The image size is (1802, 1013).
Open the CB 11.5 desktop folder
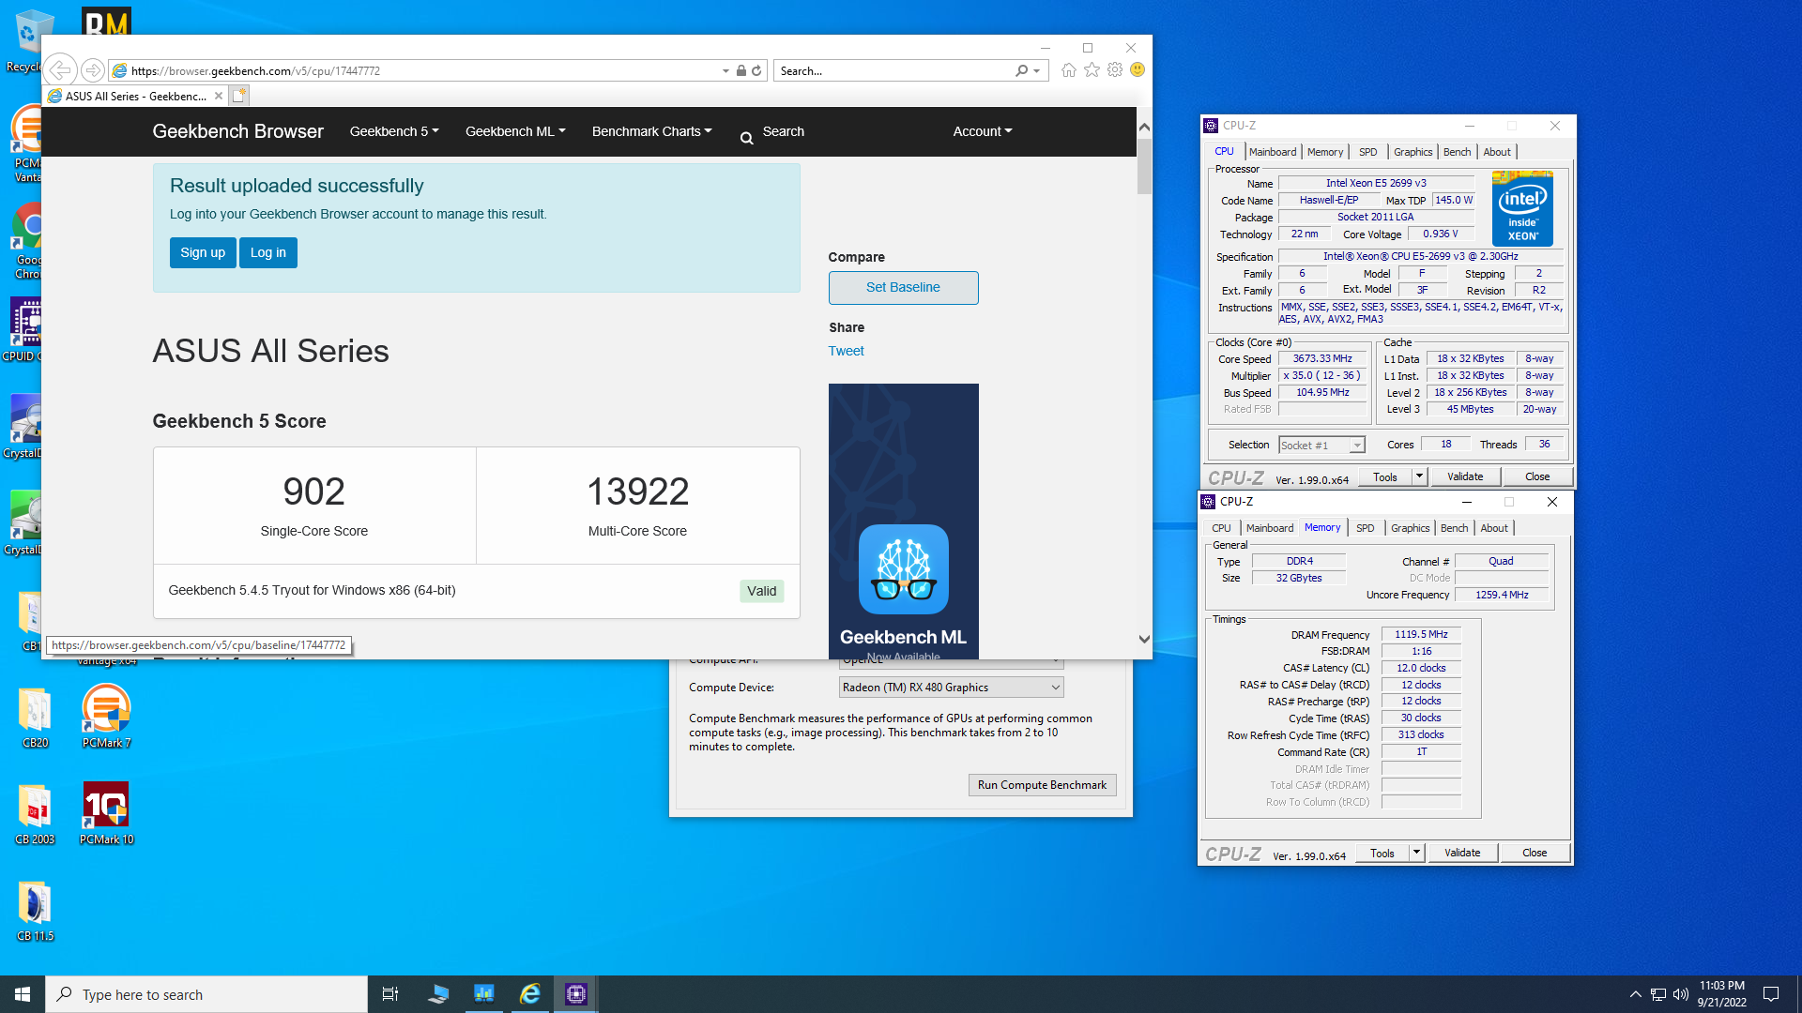pyautogui.click(x=35, y=911)
